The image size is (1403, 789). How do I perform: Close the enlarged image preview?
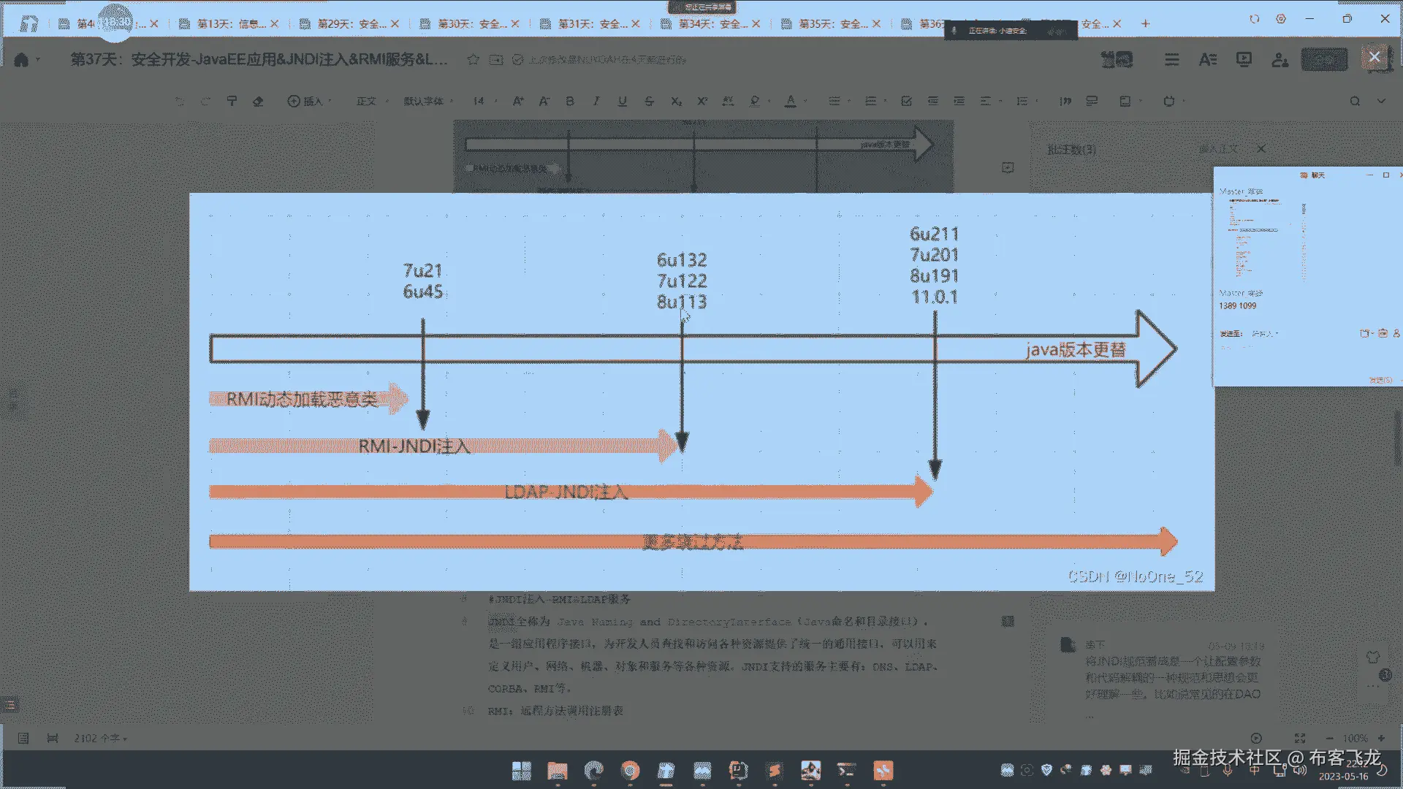tap(1374, 57)
